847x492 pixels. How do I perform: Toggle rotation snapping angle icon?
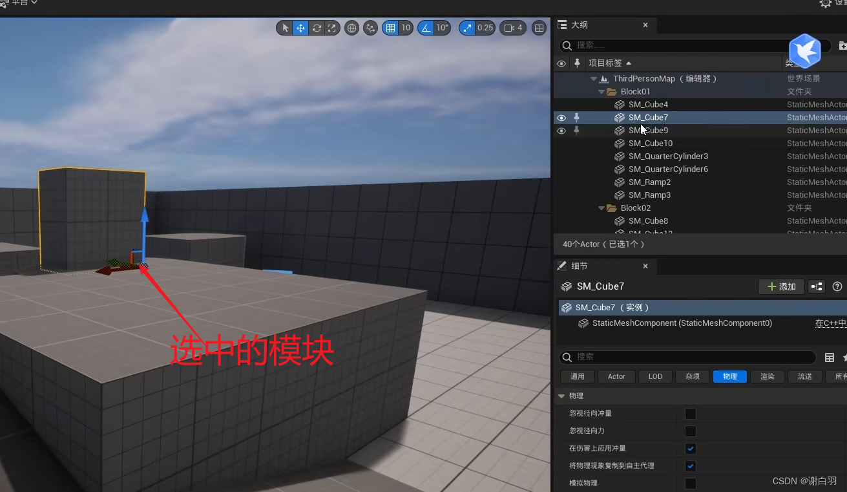[x=426, y=28]
